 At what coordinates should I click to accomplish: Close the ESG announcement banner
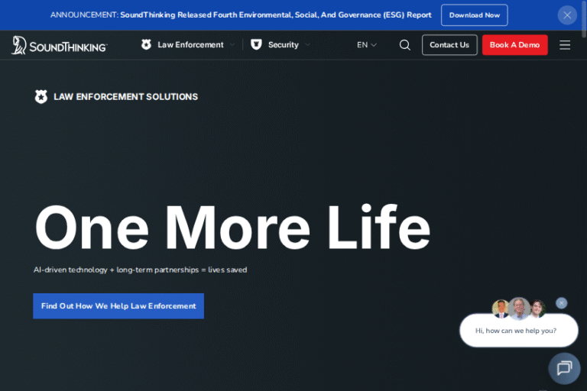(567, 15)
